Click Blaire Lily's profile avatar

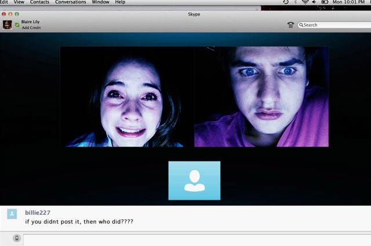(x=8, y=24)
